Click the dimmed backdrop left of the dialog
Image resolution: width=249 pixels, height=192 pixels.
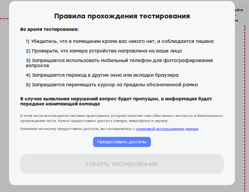pyautogui.click(x=4, y=107)
